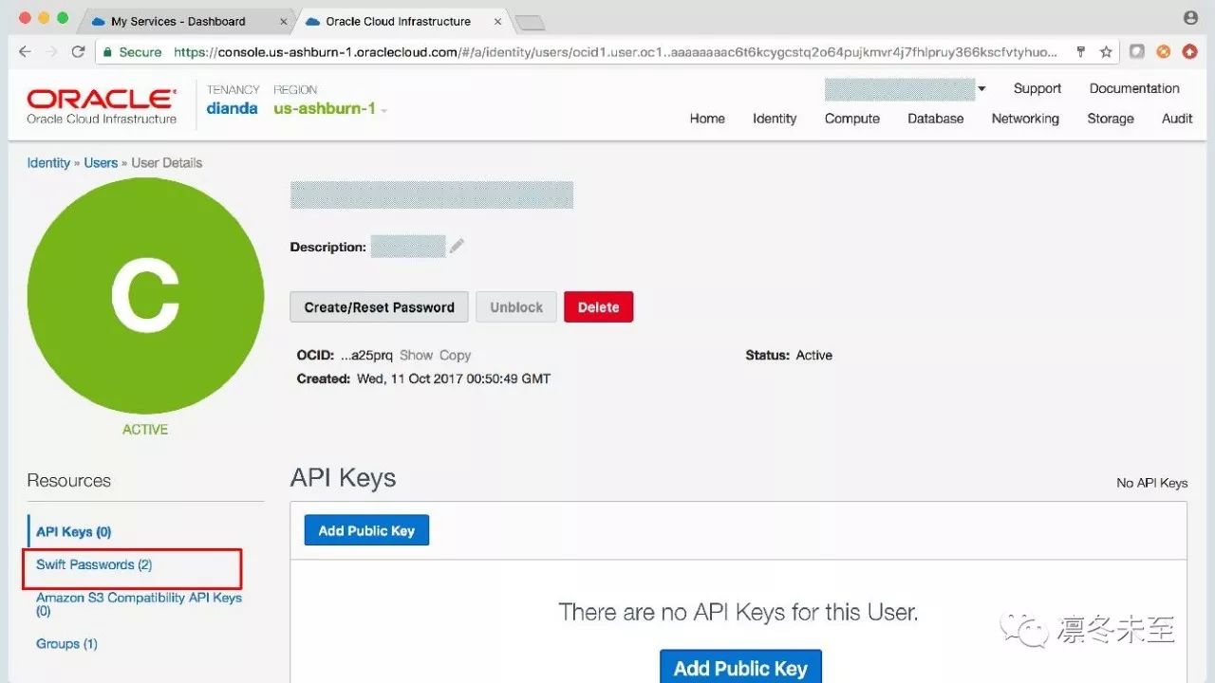The height and width of the screenshot is (683, 1215).
Task: Navigate to the Users breadcrumb link
Action: pos(101,163)
